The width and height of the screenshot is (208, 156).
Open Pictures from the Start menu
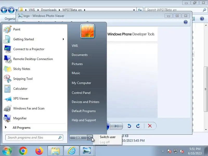tap(77, 64)
